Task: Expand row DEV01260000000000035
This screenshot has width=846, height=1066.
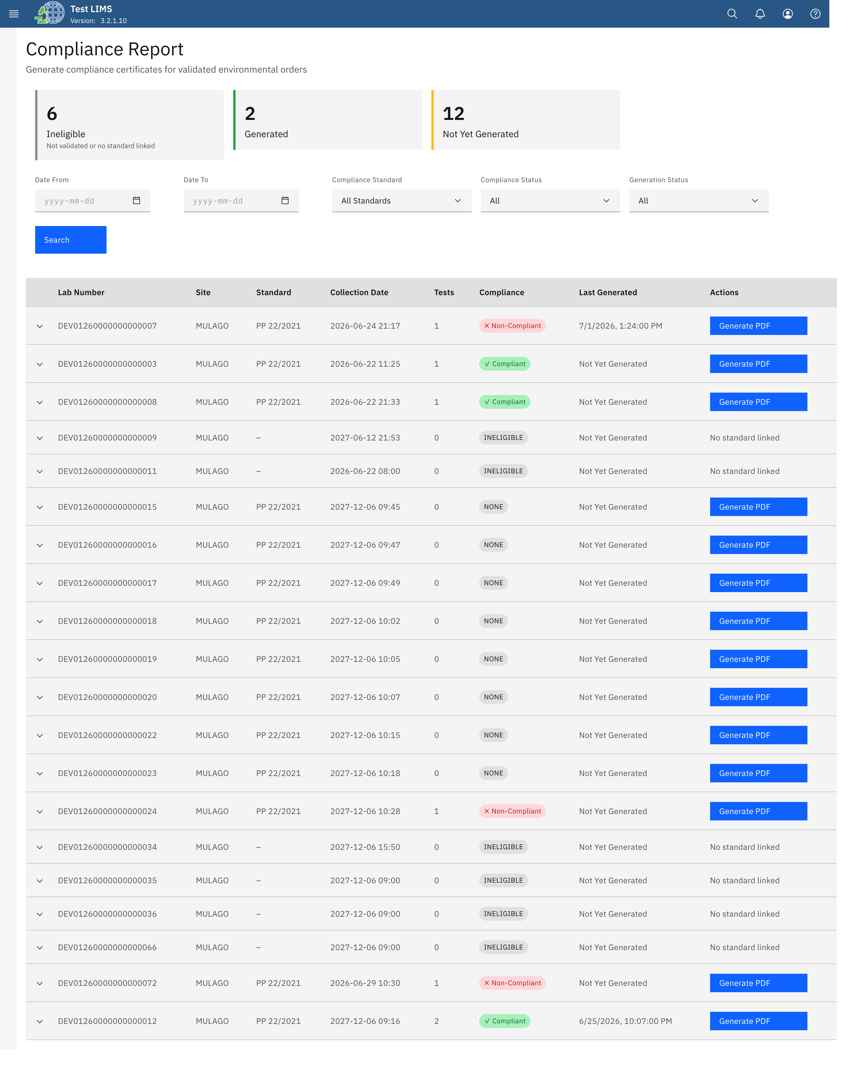Action: coord(40,881)
